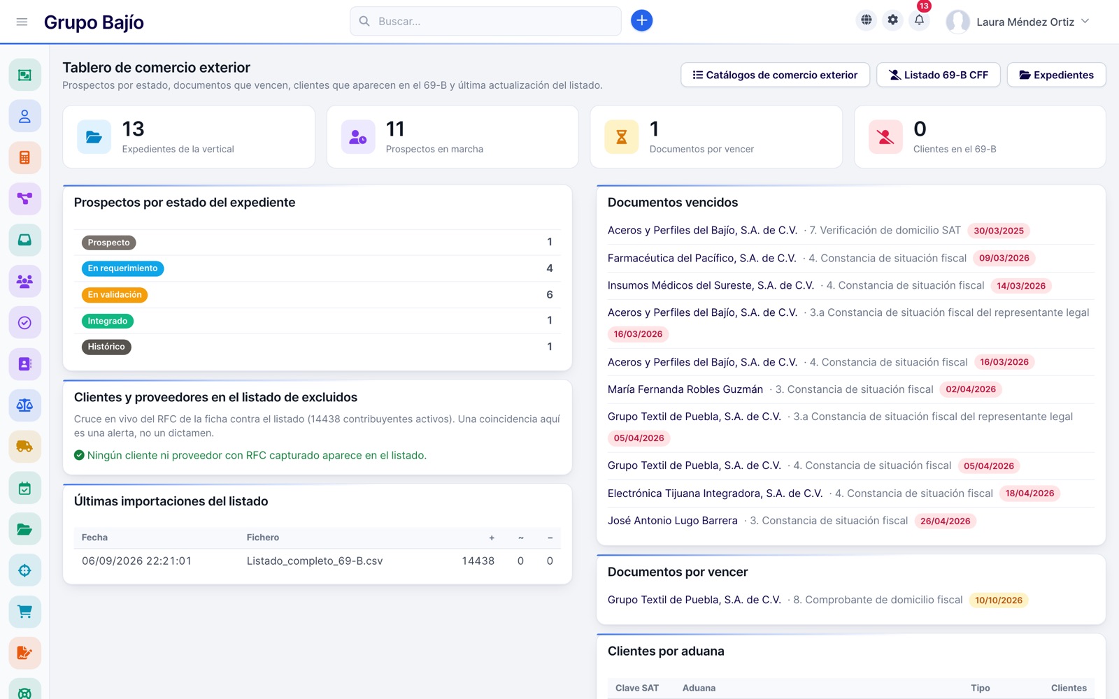Open the orange calculator sidebar icon
This screenshot has width=1119, height=699.
[x=24, y=157]
